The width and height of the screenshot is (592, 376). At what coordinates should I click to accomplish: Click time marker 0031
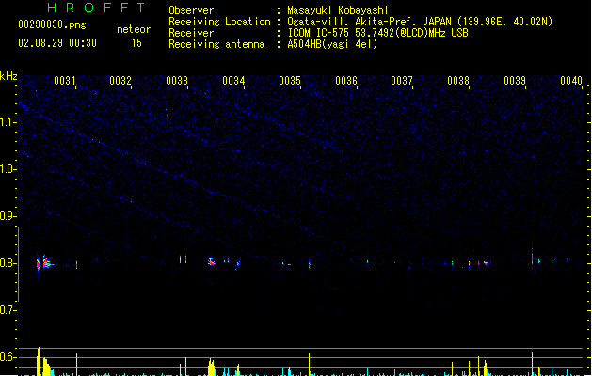pos(65,81)
